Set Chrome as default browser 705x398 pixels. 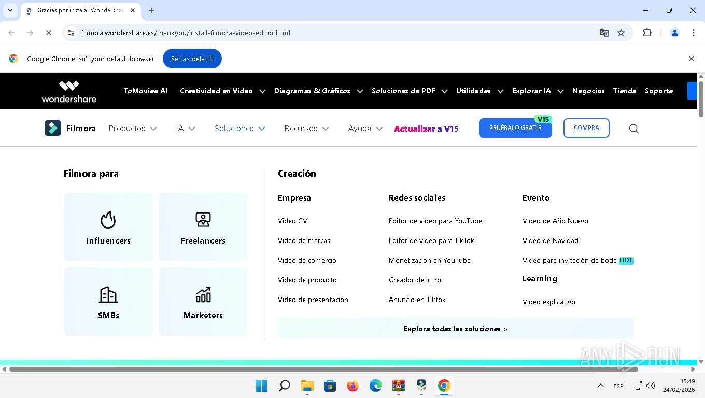click(x=192, y=59)
